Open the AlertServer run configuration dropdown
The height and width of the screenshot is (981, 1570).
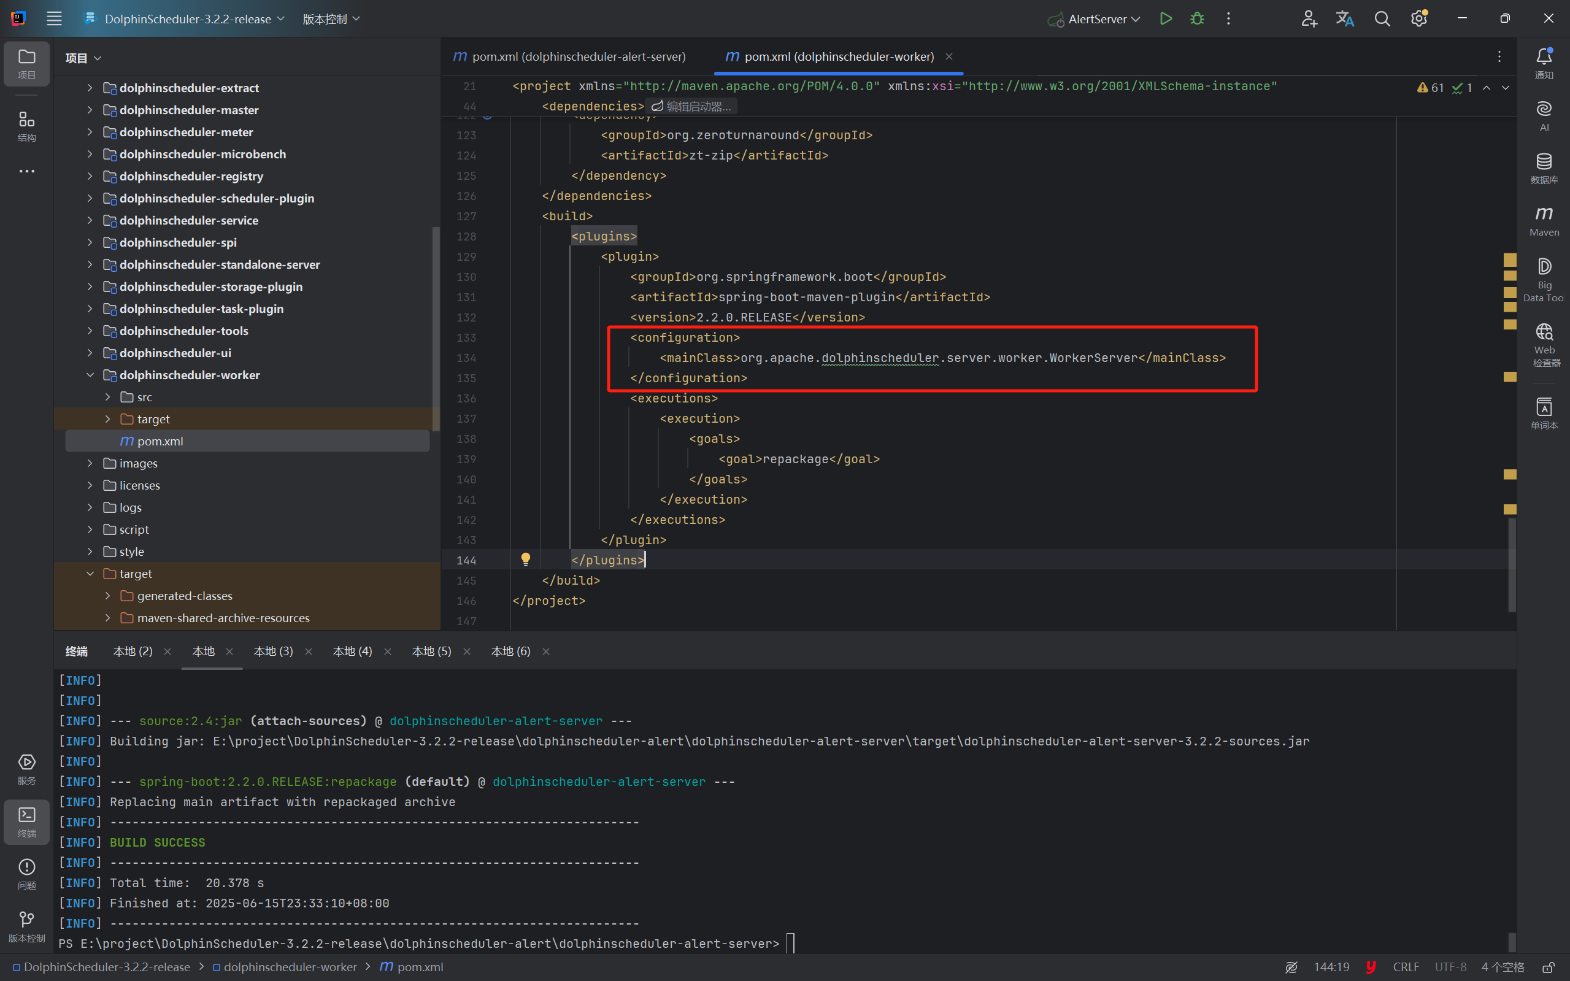click(x=1103, y=20)
